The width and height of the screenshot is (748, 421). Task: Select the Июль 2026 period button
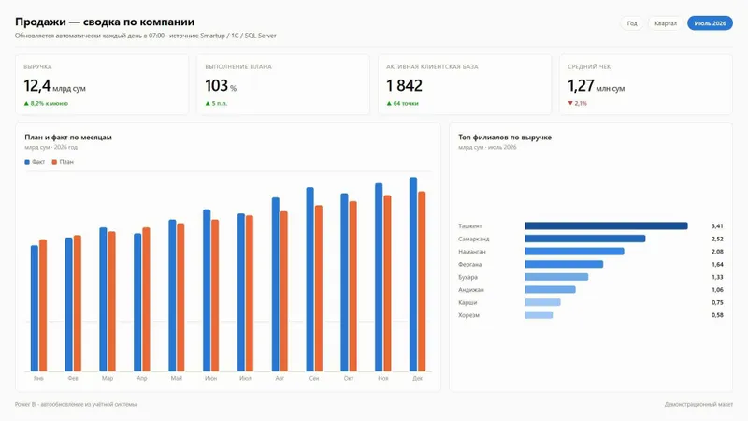(x=710, y=23)
